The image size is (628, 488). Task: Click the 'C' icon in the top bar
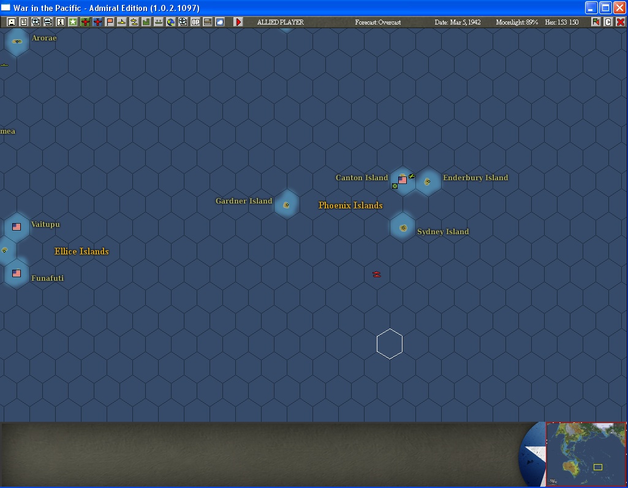[608, 22]
